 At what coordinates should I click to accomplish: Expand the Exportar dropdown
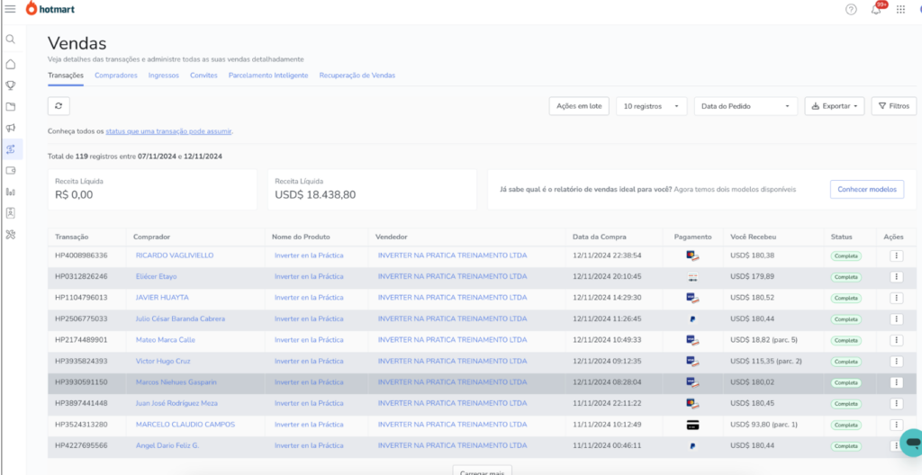(x=835, y=106)
